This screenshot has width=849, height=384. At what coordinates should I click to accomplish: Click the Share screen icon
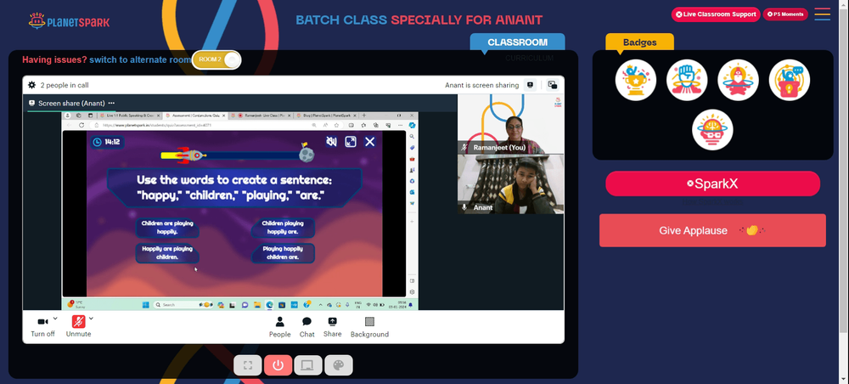point(333,327)
